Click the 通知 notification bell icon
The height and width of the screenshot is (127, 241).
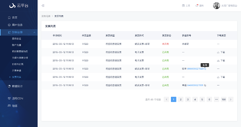tap(197, 6)
